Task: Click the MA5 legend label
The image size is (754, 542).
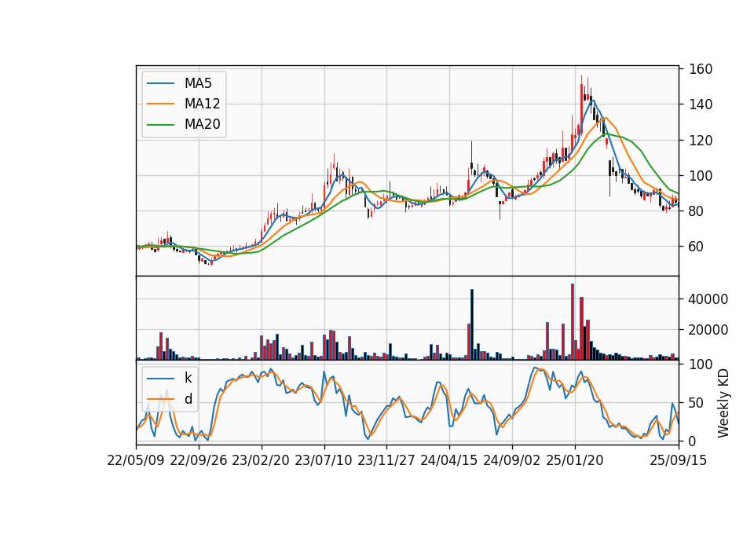Action: (198, 83)
